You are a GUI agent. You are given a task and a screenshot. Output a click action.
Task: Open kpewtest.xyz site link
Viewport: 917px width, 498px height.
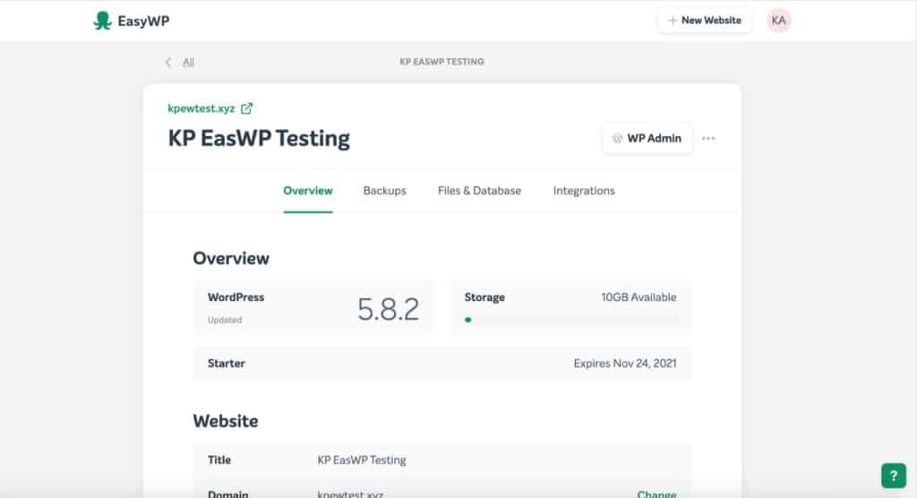[x=201, y=108]
